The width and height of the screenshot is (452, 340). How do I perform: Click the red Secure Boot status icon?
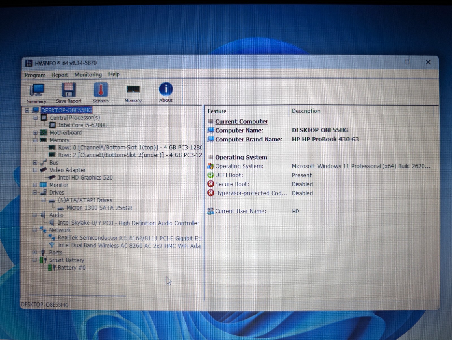pyautogui.click(x=211, y=184)
